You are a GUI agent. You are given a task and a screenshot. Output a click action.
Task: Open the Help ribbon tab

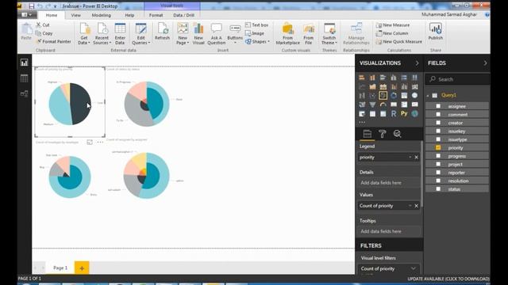(x=129, y=15)
